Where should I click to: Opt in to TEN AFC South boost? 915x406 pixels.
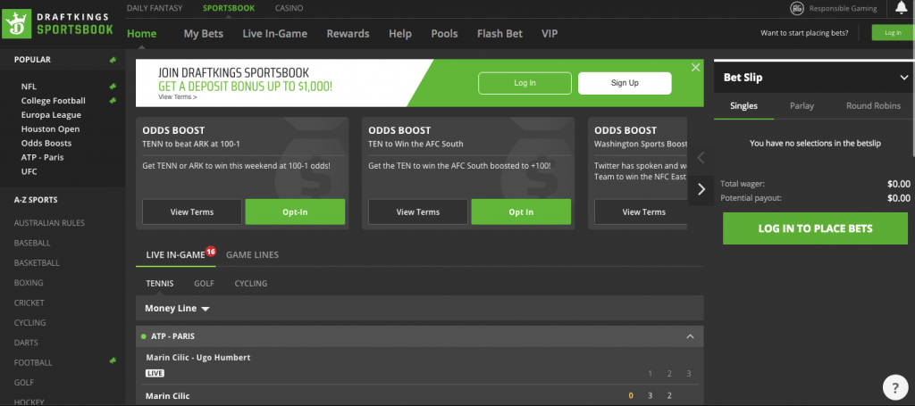(x=521, y=212)
